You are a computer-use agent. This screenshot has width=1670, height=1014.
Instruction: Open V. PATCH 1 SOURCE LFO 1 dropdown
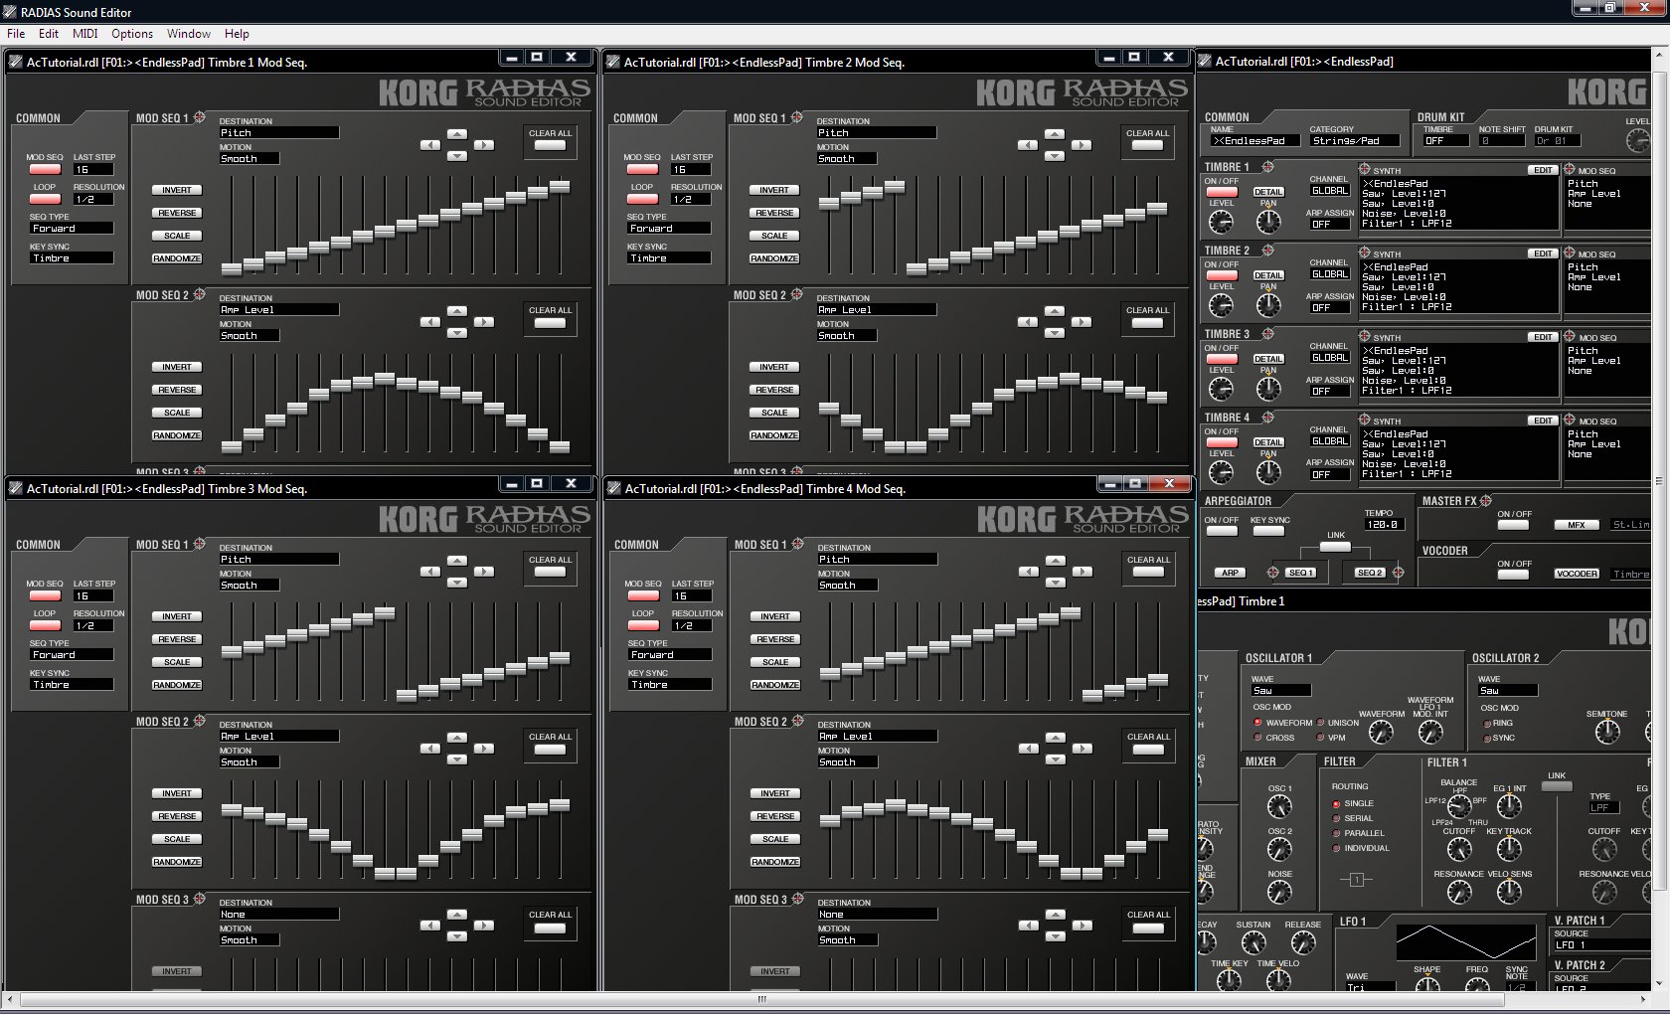(1600, 945)
